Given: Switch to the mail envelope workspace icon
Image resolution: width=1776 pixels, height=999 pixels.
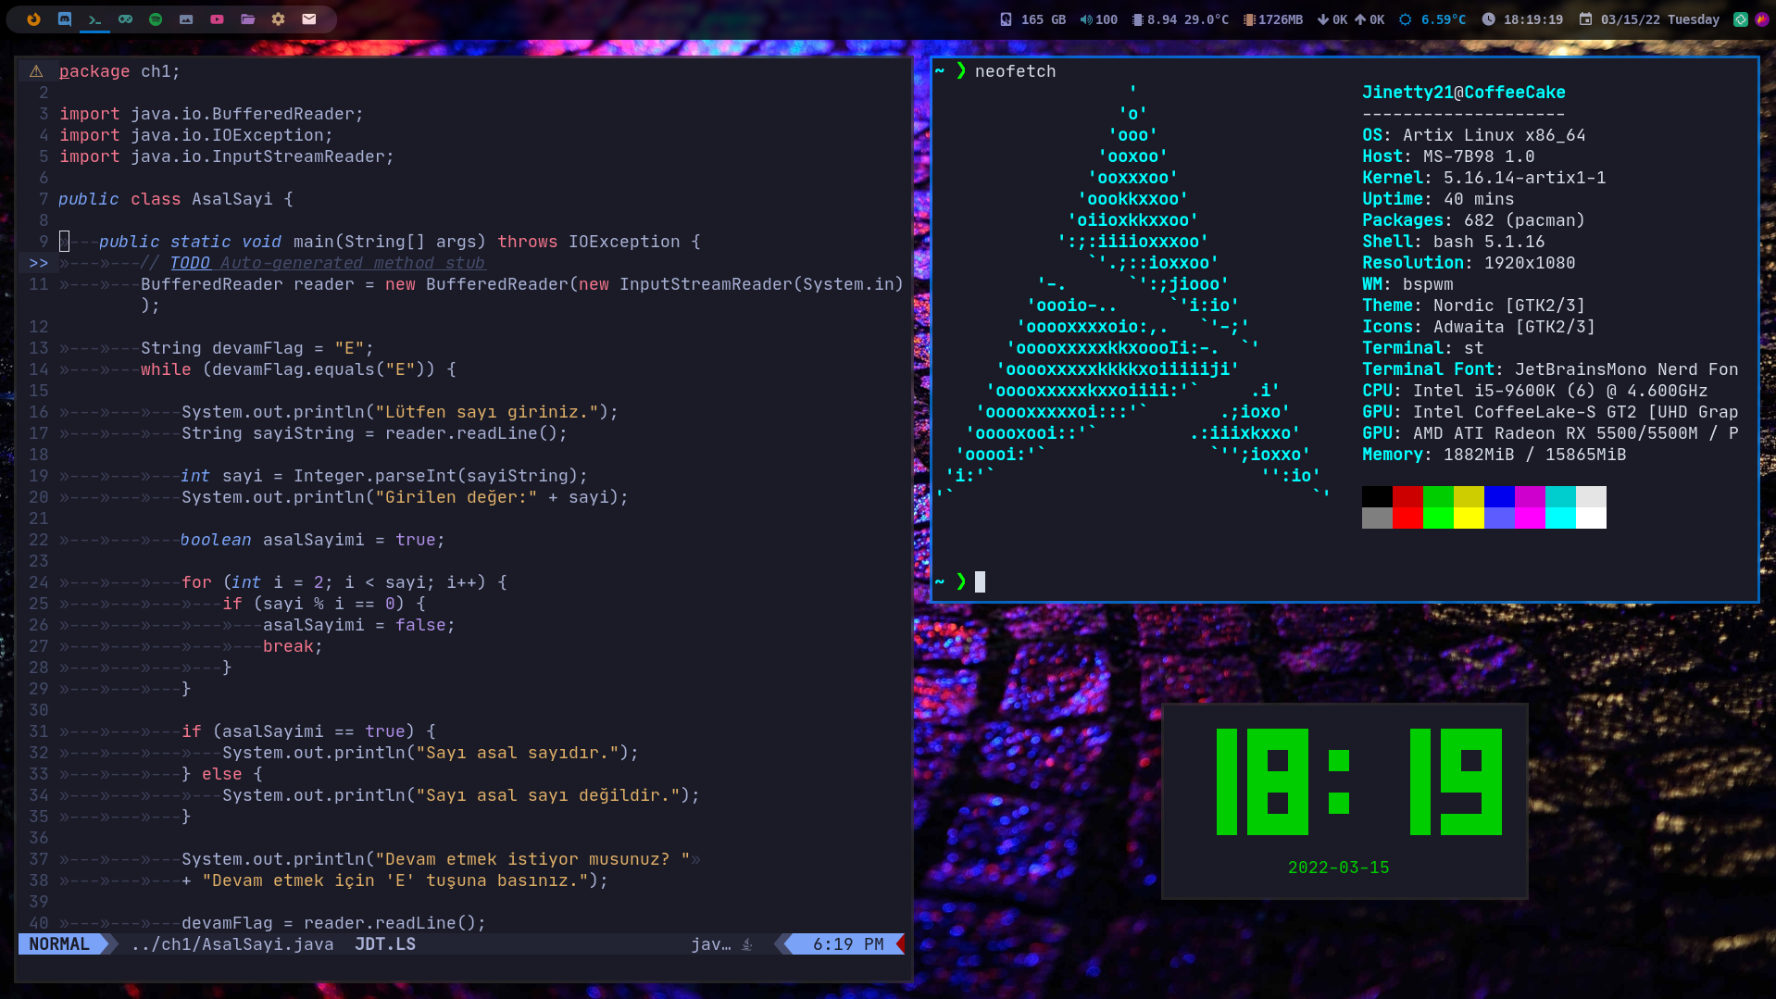Looking at the screenshot, I should click(x=309, y=19).
